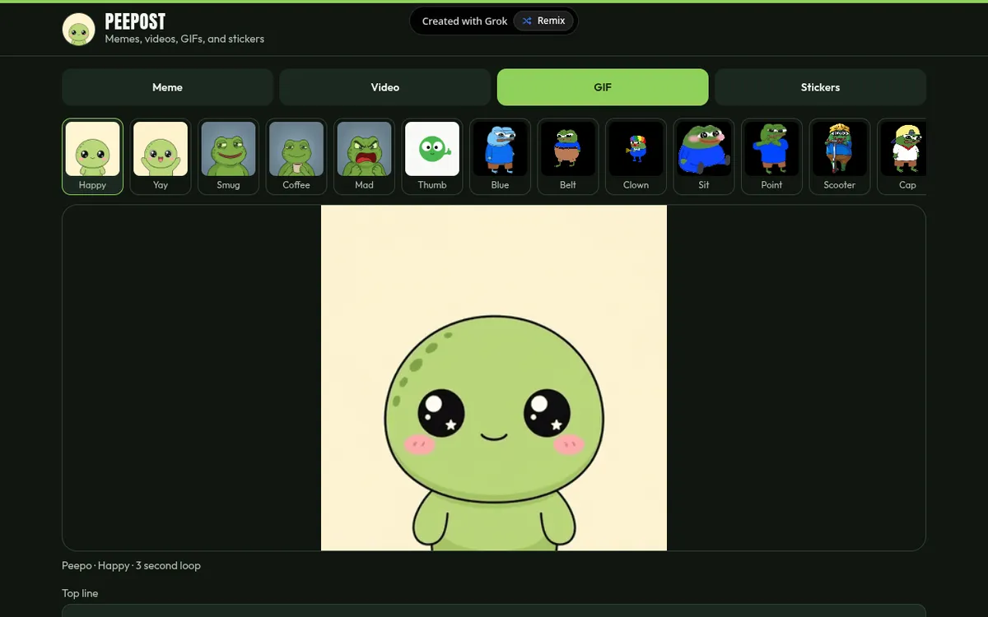The width and height of the screenshot is (988, 617).
Task: Click the 'Top line' field label
Action: pos(80,593)
